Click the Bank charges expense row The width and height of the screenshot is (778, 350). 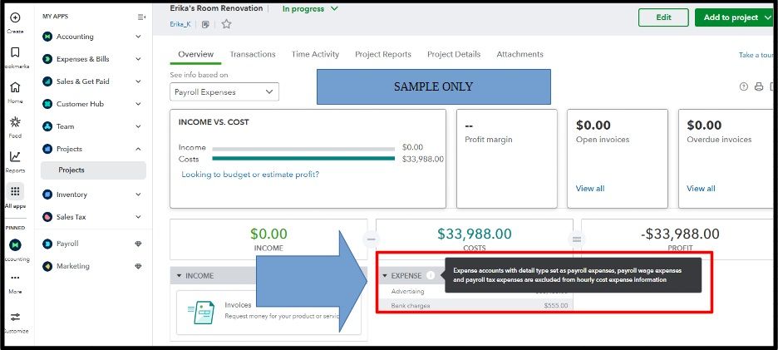point(475,305)
